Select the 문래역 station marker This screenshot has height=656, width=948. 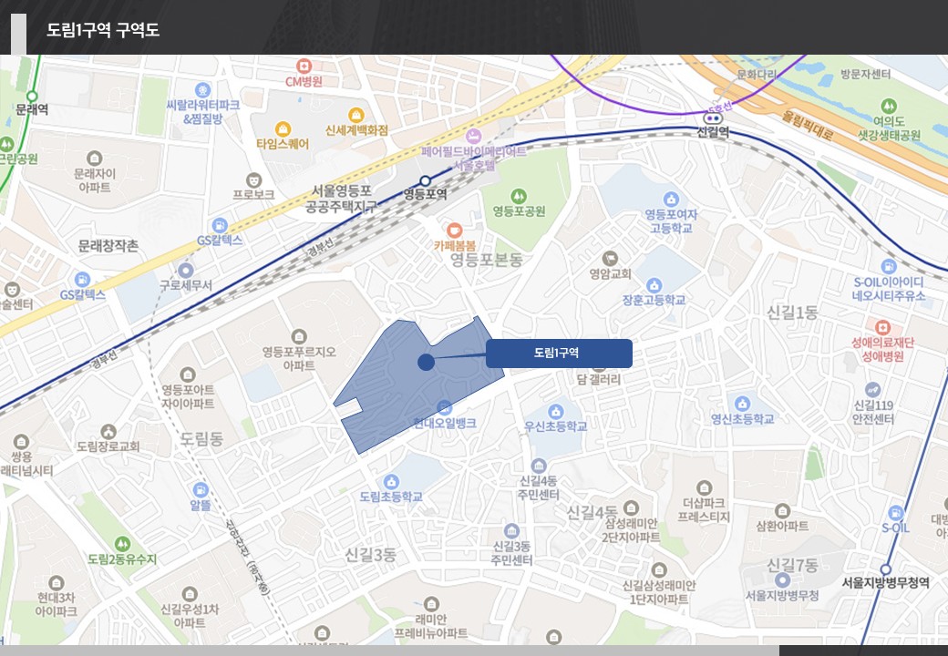(32, 96)
